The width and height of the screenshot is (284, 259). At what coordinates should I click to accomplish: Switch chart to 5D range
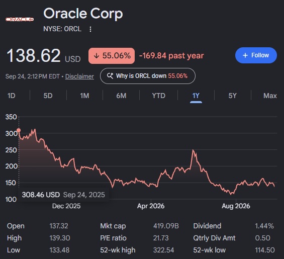48,96
